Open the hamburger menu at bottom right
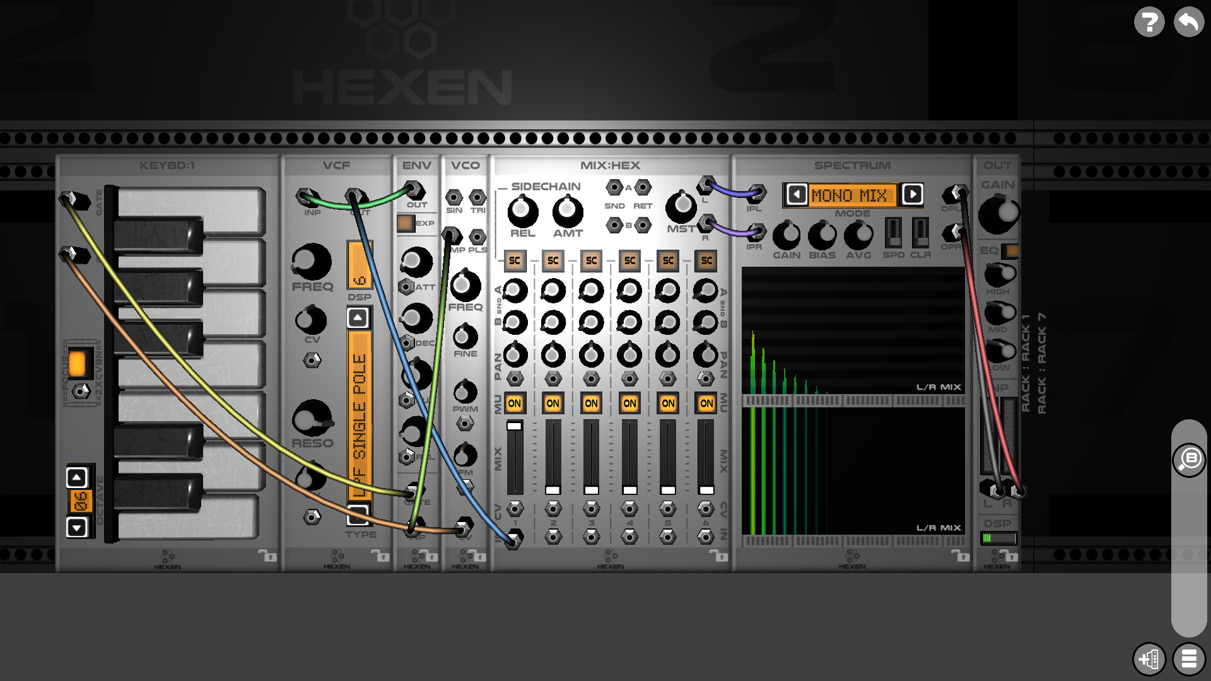1211x681 pixels. [1188, 660]
